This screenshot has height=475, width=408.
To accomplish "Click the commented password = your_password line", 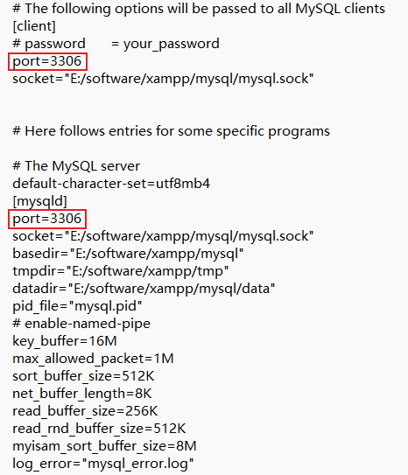I will (x=116, y=44).
